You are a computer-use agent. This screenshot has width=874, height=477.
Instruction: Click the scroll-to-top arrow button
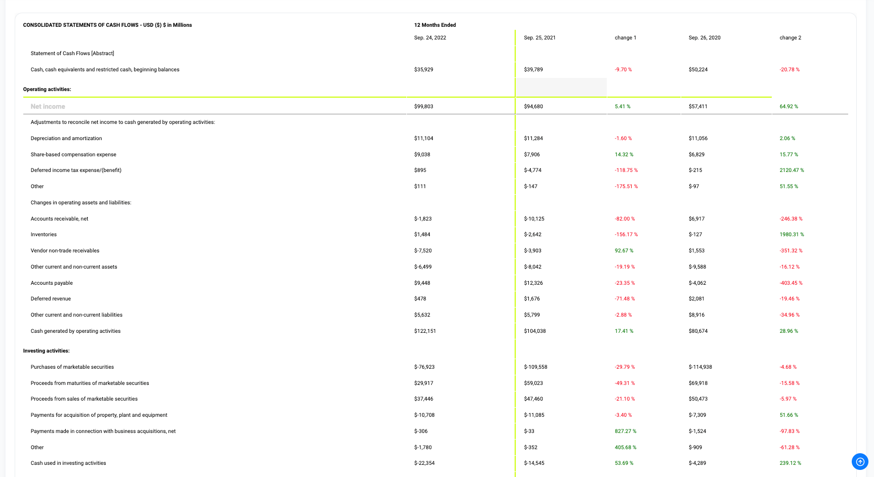pyautogui.click(x=860, y=461)
